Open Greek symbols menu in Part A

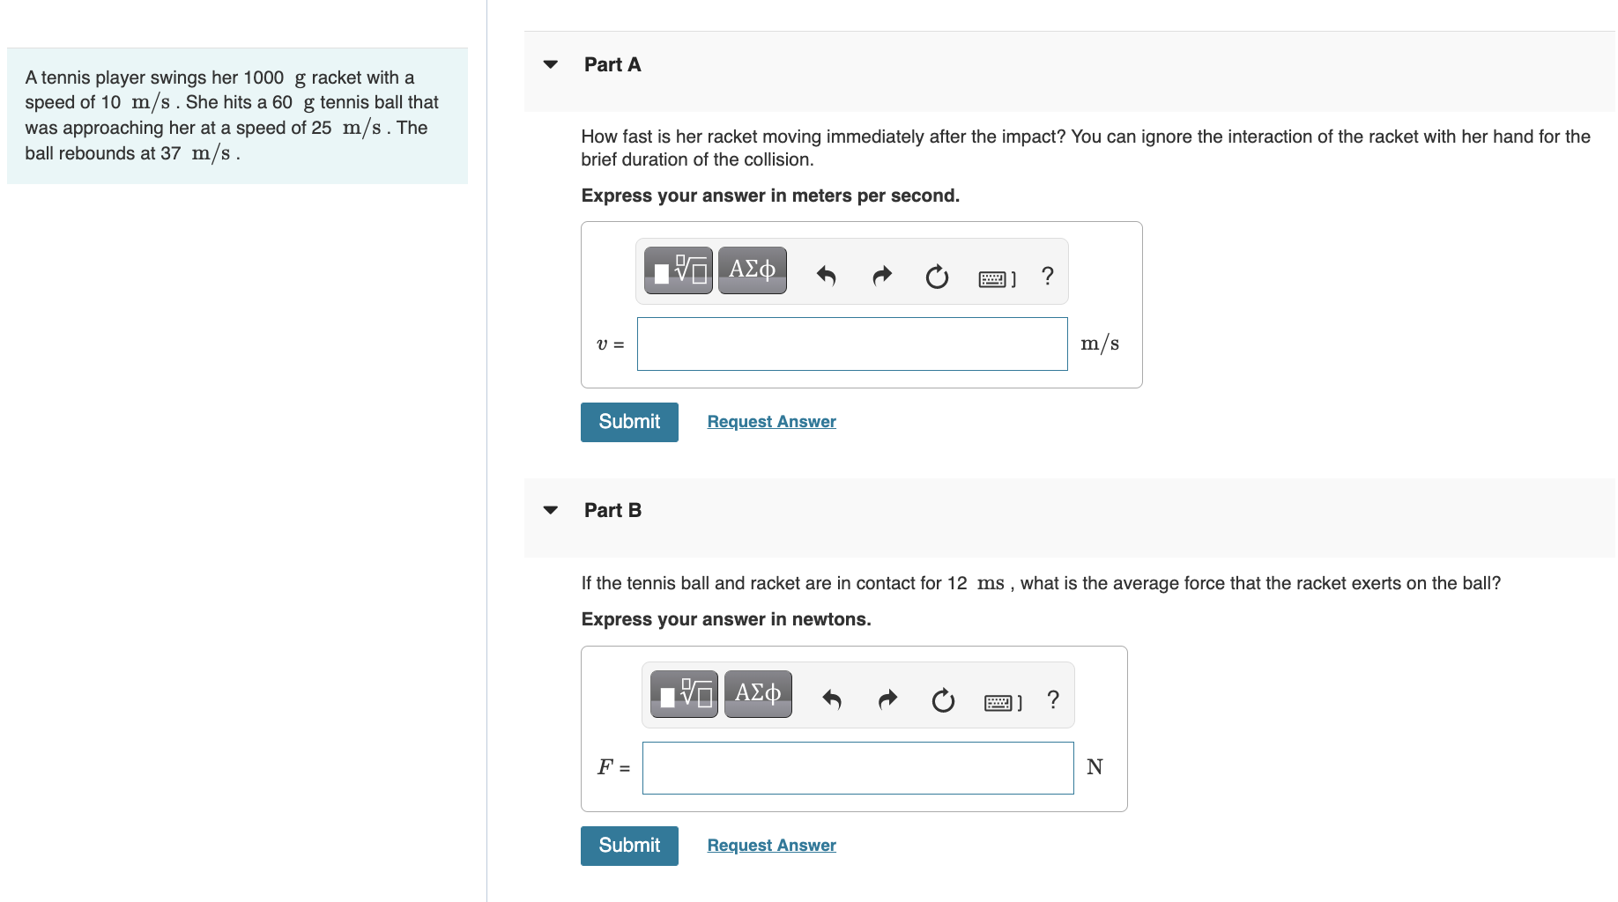click(753, 270)
